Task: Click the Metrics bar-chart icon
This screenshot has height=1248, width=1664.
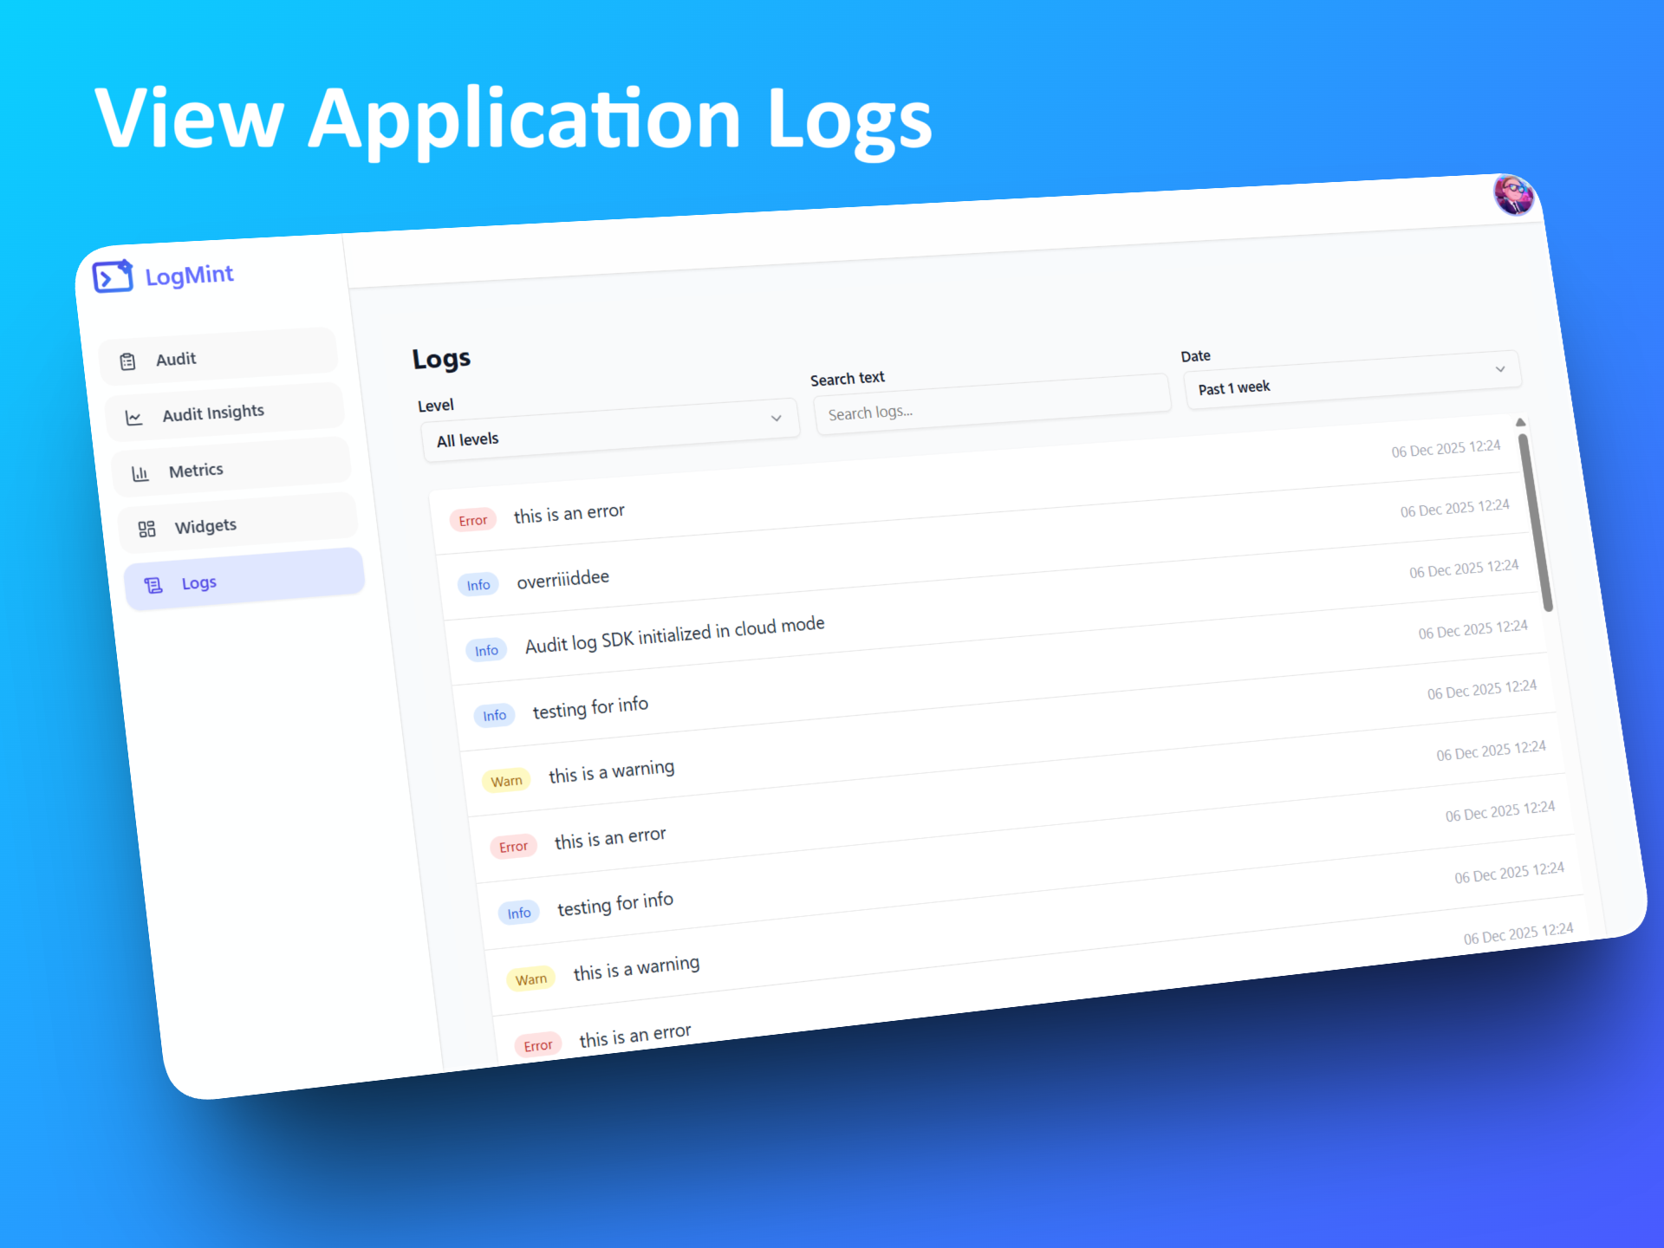Action: click(141, 472)
